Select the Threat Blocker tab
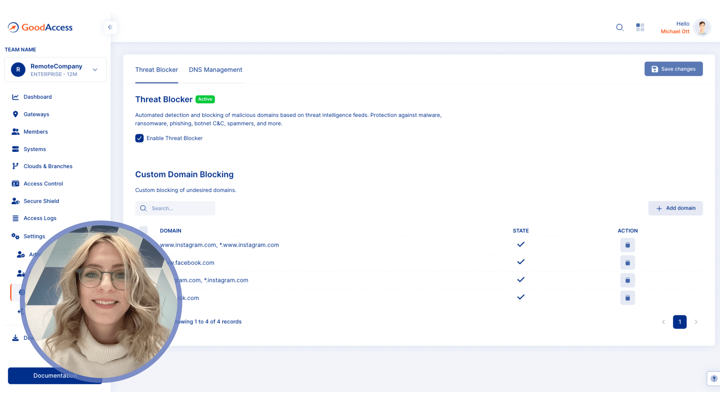 (156, 70)
